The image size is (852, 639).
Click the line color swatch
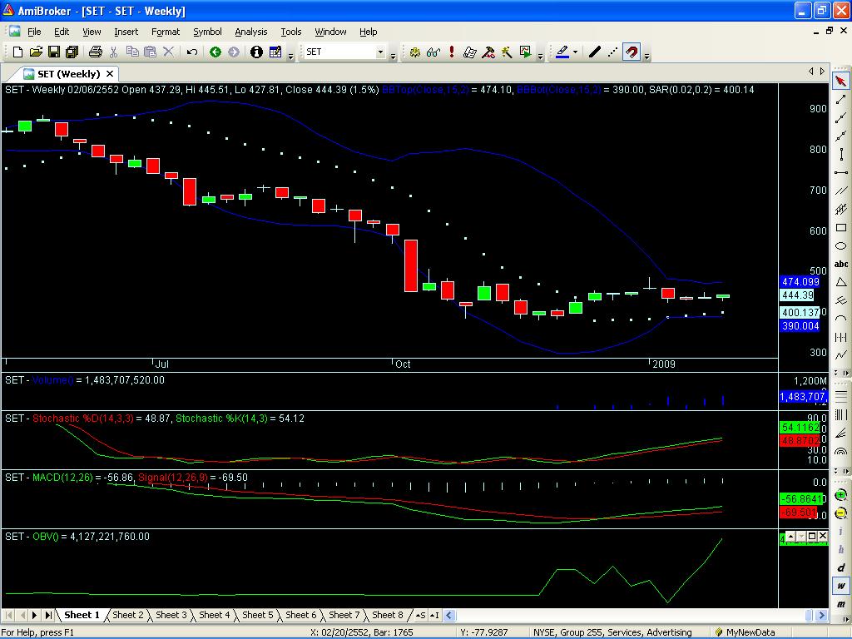(562, 52)
